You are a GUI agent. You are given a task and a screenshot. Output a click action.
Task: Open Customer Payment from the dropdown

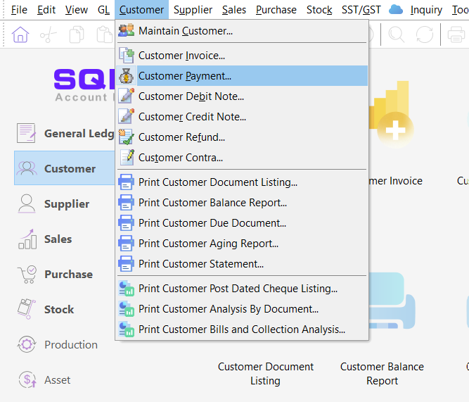[x=184, y=76]
